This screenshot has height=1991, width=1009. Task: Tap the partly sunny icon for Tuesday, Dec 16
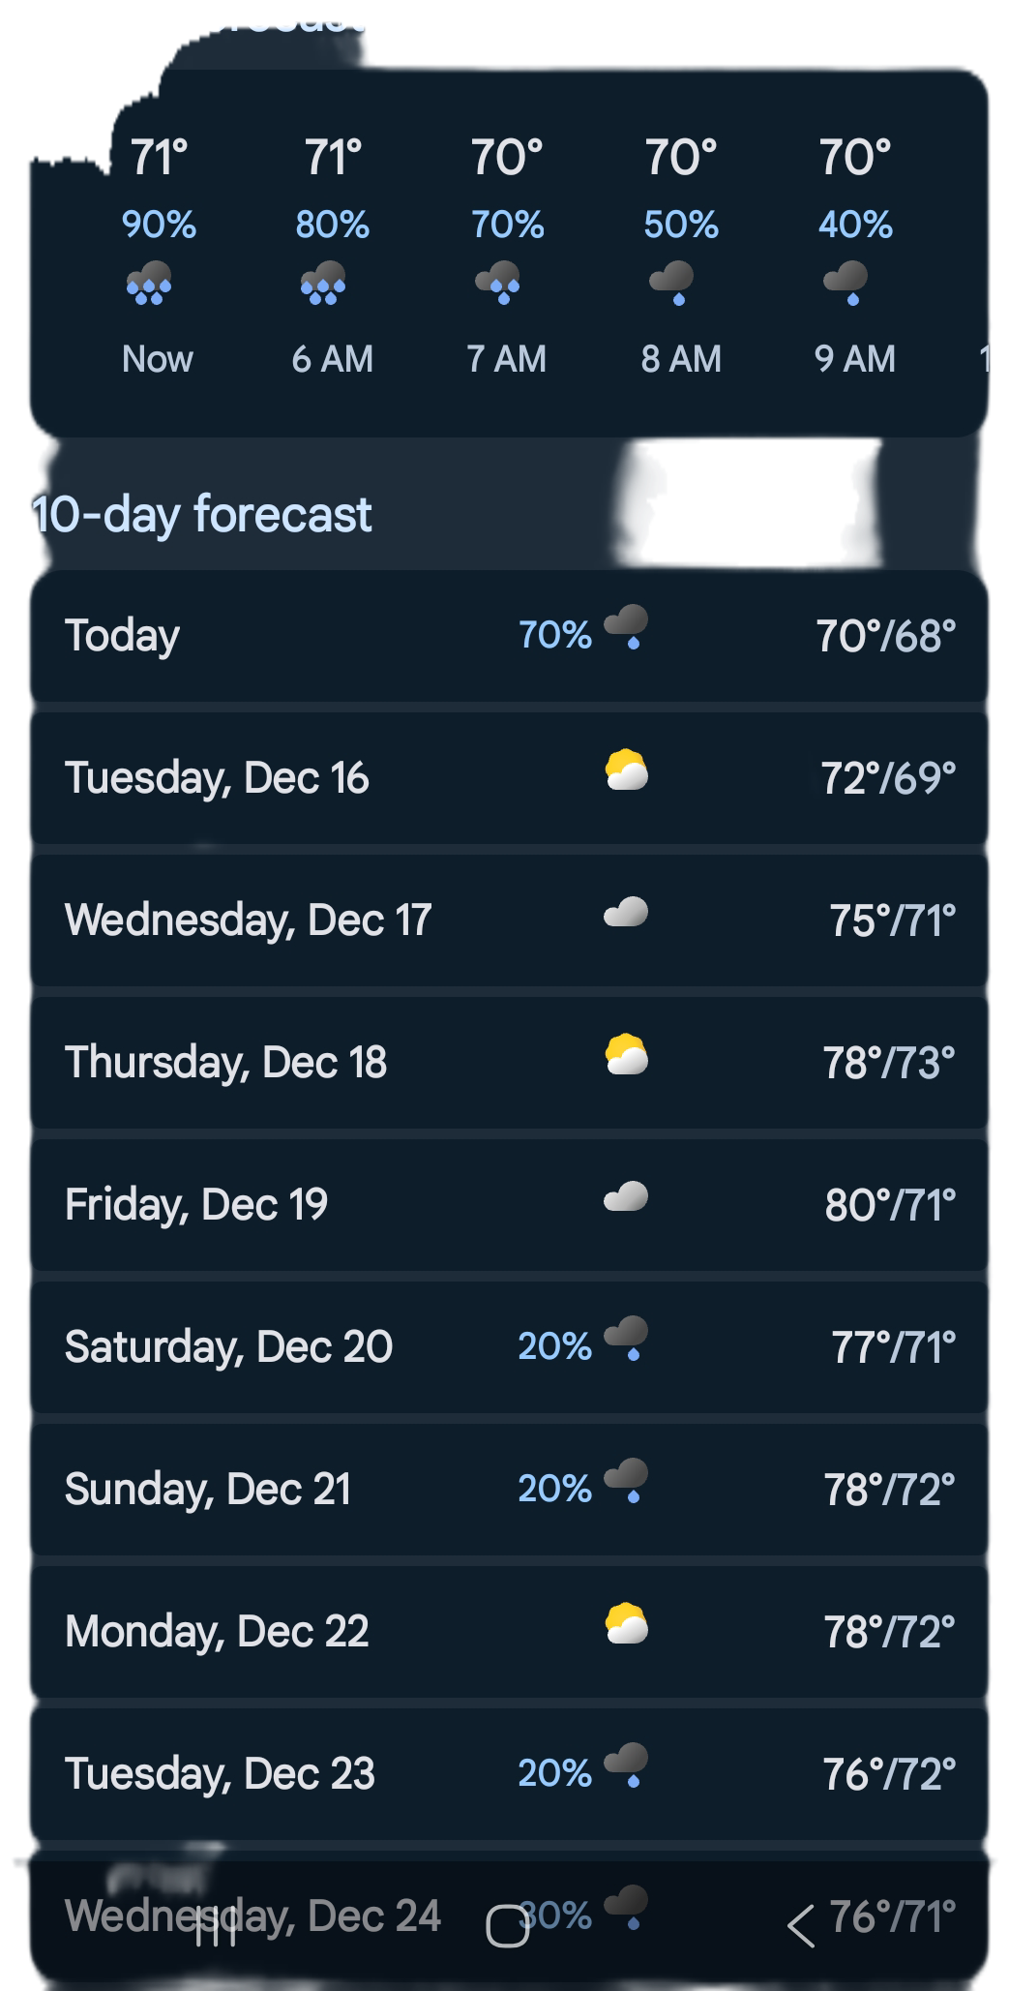(x=626, y=771)
